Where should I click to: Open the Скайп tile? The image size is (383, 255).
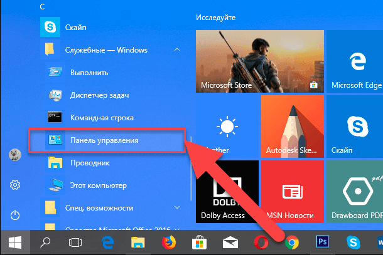(355, 127)
